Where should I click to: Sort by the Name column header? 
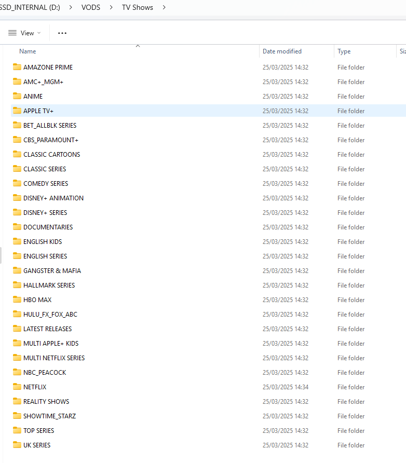click(28, 51)
